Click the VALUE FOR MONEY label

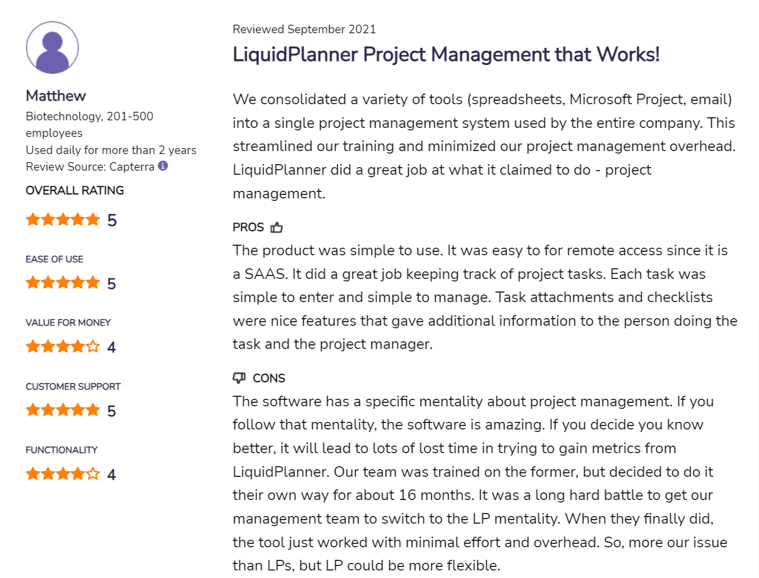point(68,322)
